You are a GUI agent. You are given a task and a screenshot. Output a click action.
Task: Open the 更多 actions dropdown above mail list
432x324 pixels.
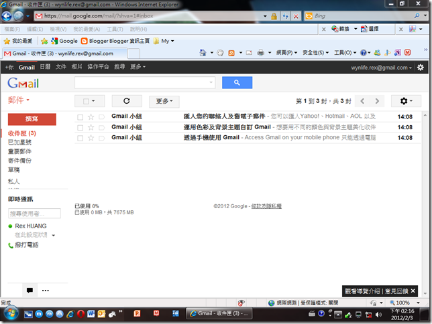point(164,101)
